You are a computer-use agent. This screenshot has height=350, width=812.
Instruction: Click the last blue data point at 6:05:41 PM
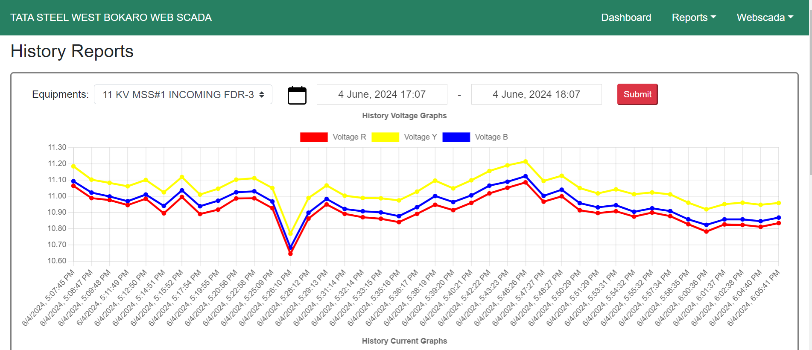pos(778,218)
